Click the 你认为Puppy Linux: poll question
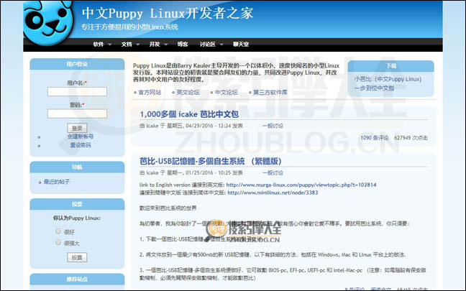Image resolution: width=466 pixels, height=291 pixels. 77,218
